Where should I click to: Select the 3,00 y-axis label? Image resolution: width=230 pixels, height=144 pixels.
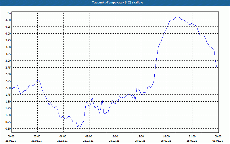(x=8, y=61)
